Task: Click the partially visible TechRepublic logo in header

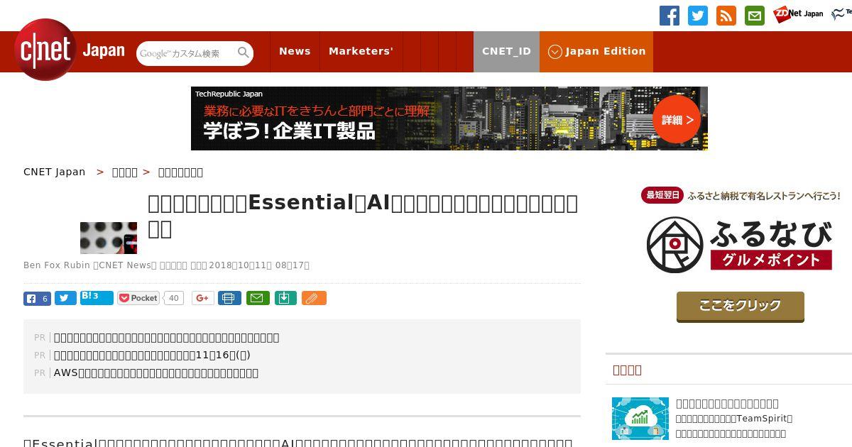Action: (841, 13)
